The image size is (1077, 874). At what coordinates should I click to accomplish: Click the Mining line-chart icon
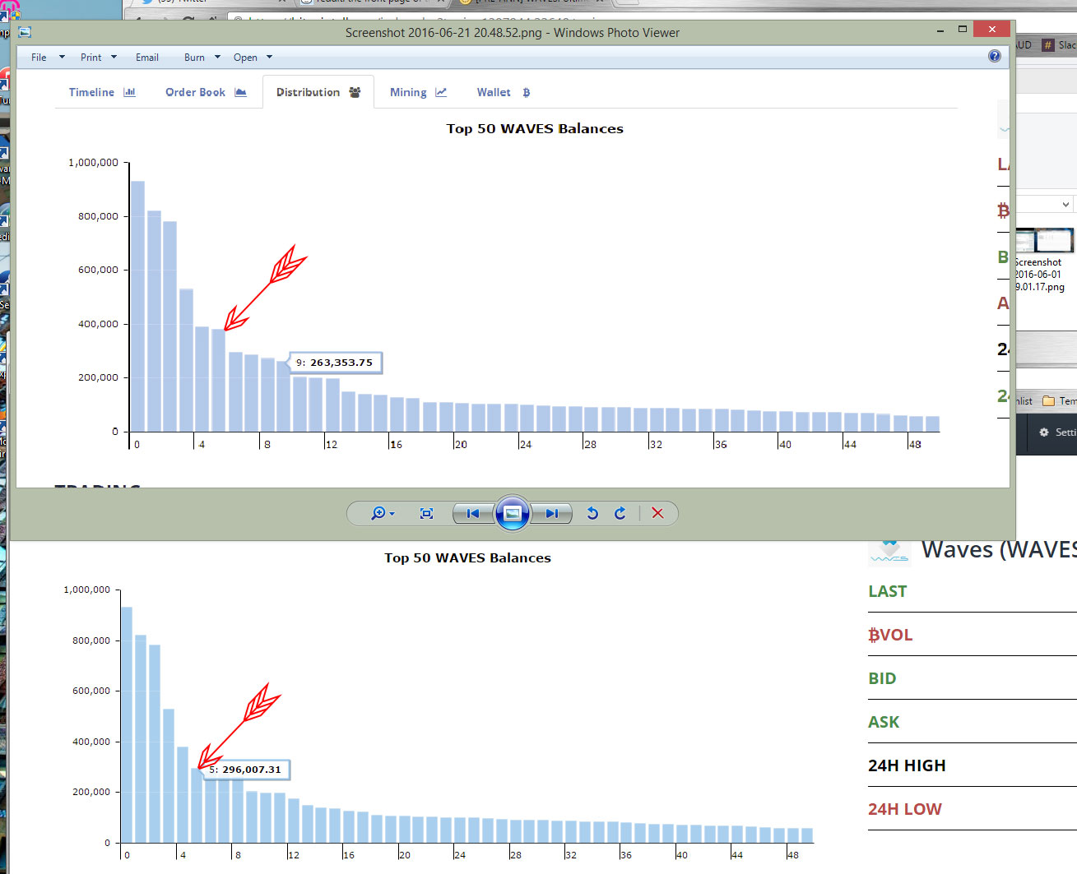(441, 92)
